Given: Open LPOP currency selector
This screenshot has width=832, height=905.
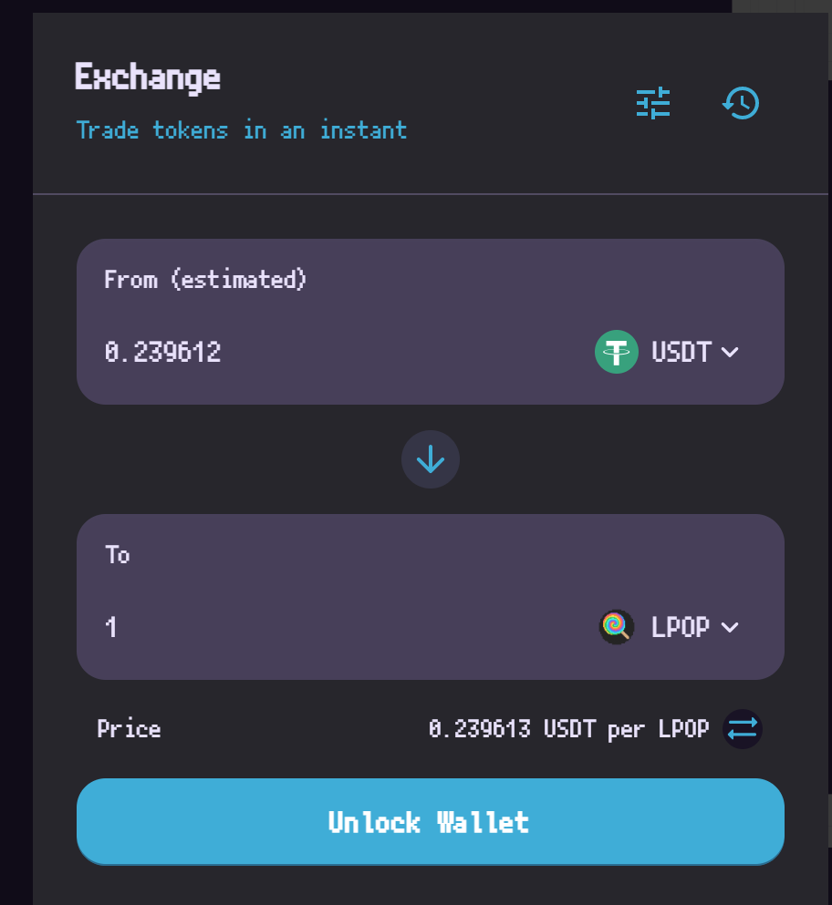Looking at the screenshot, I should 669,627.
